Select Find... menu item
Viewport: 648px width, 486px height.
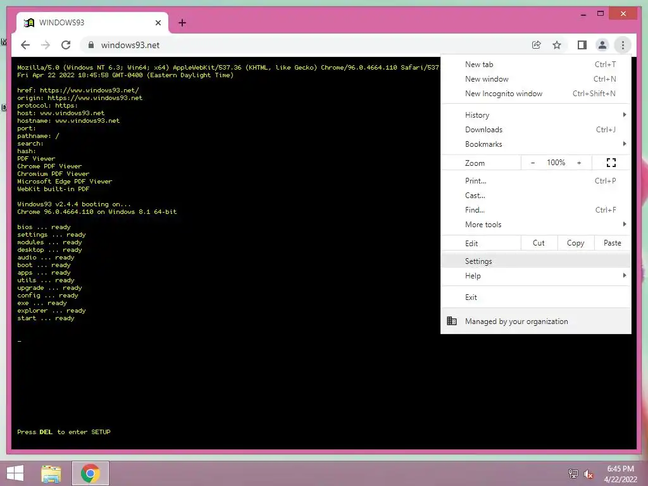pos(536,210)
